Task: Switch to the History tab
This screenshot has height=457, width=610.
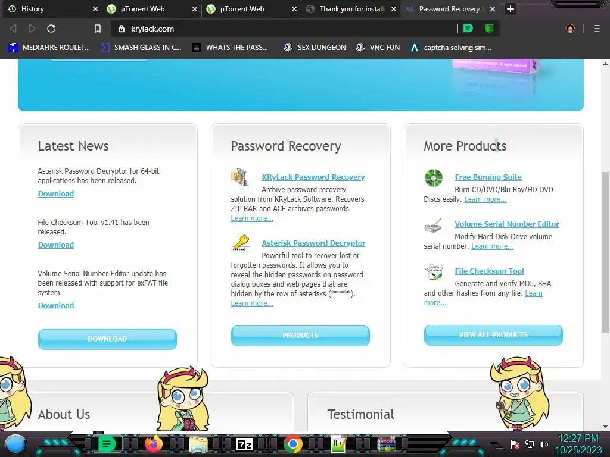Action: (52, 8)
